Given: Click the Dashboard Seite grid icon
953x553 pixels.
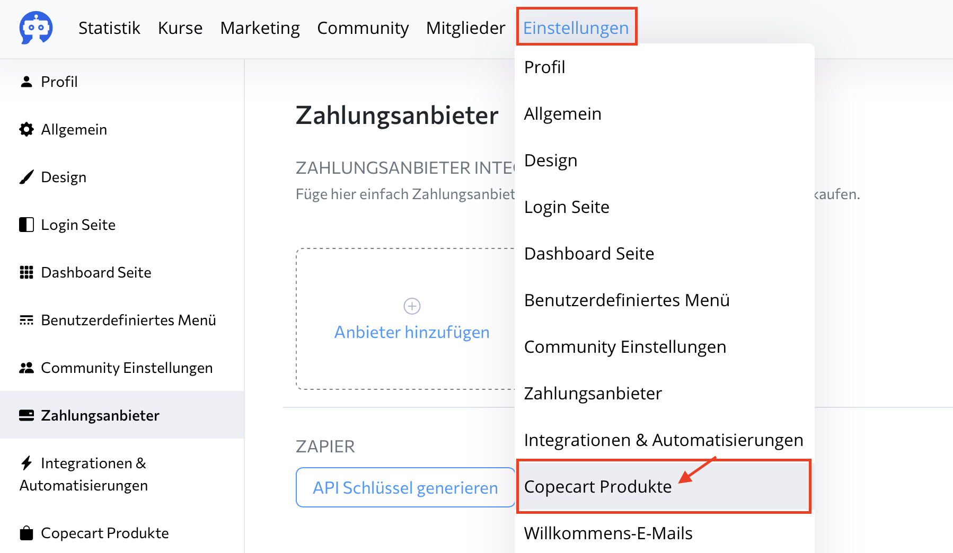Looking at the screenshot, I should (x=27, y=272).
